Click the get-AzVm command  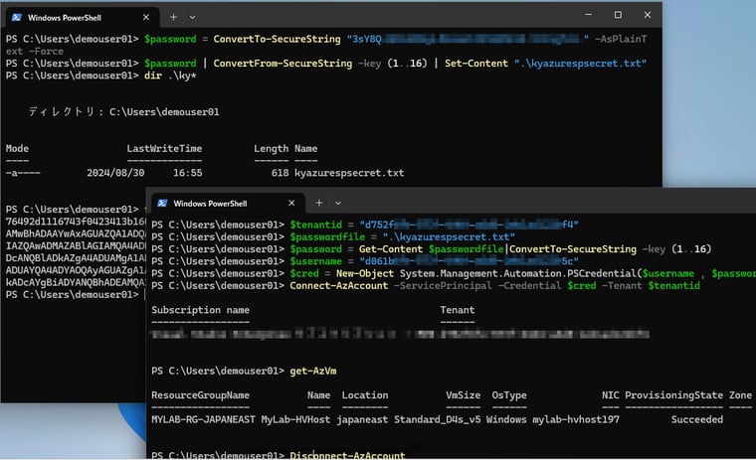pyautogui.click(x=313, y=371)
